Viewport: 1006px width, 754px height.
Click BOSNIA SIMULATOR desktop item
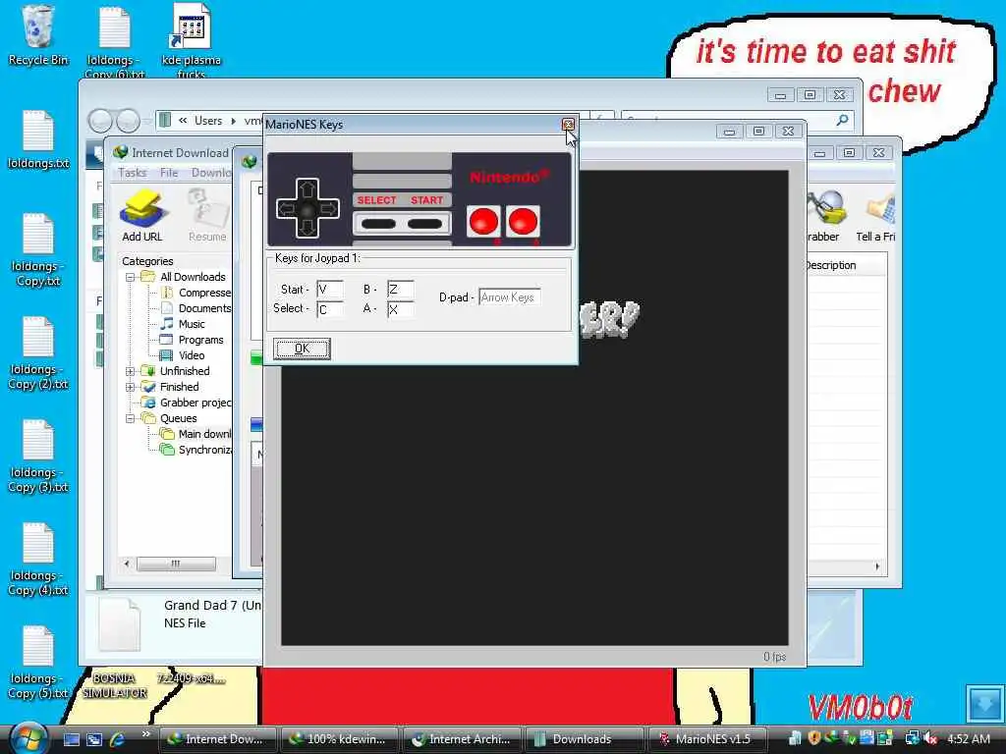point(114,685)
